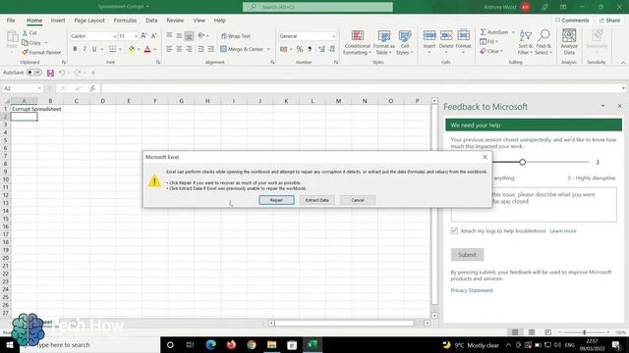The width and height of the screenshot is (629, 353).
Task: Open the File menu
Action: (x=11, y=20)
